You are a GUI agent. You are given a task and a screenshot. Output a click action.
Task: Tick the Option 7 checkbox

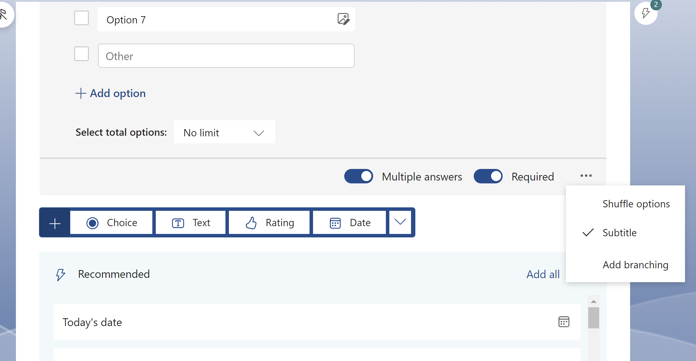82,18
